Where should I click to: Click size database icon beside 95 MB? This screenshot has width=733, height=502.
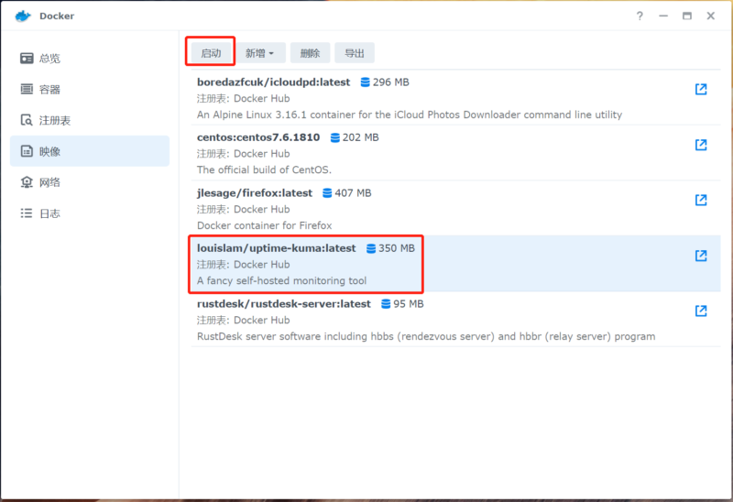[x=386, y=304]
